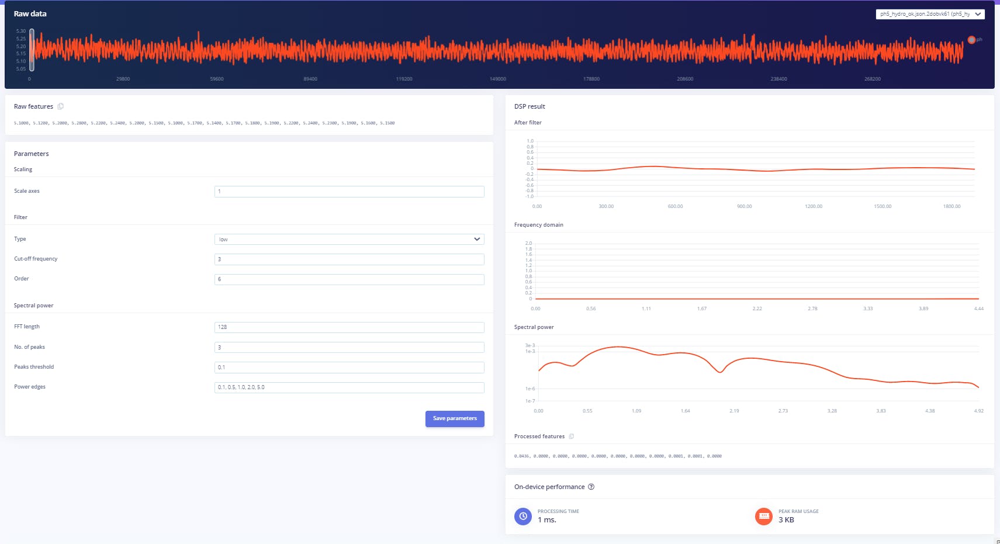The width and height of the screenshot is (1000, 544).
Task: Focus the Power edges field
Action: tap(349, 387)
